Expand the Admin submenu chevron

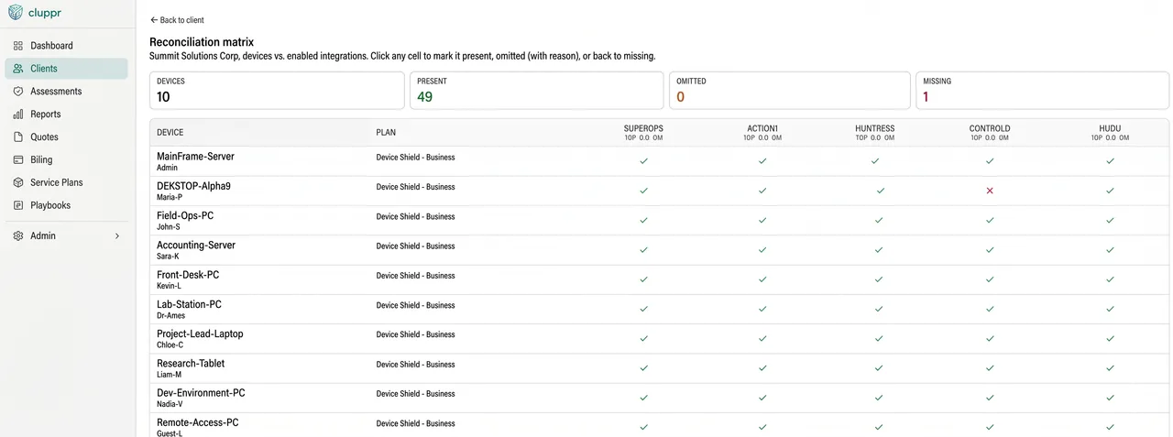pyautogui.click(x=116, y=236)
